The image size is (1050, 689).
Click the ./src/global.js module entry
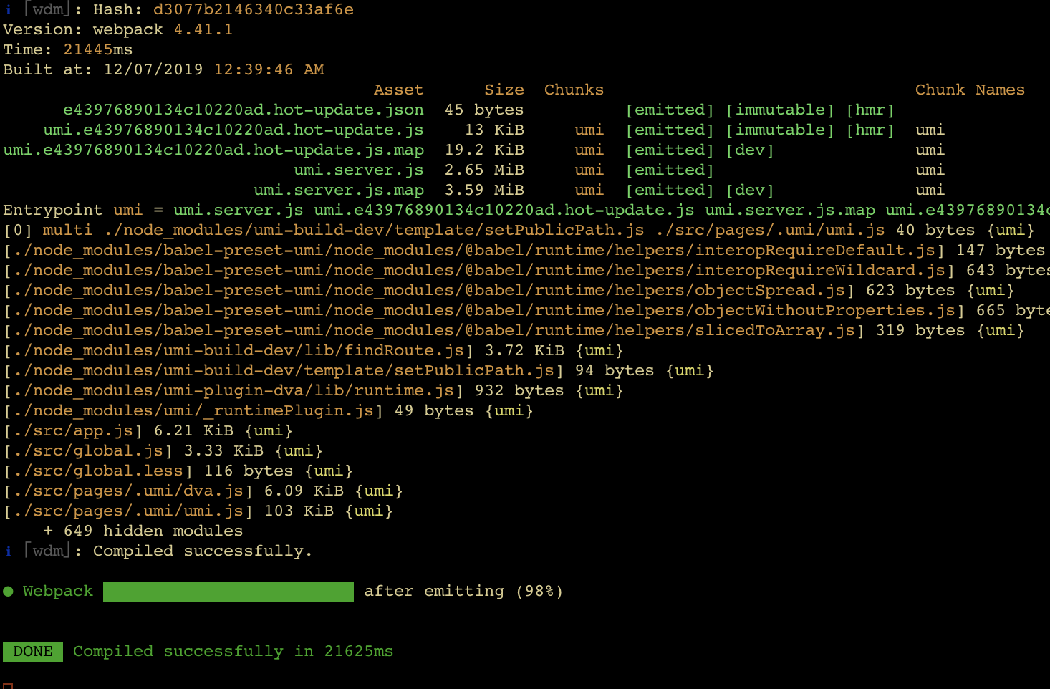tap(163, 451)
